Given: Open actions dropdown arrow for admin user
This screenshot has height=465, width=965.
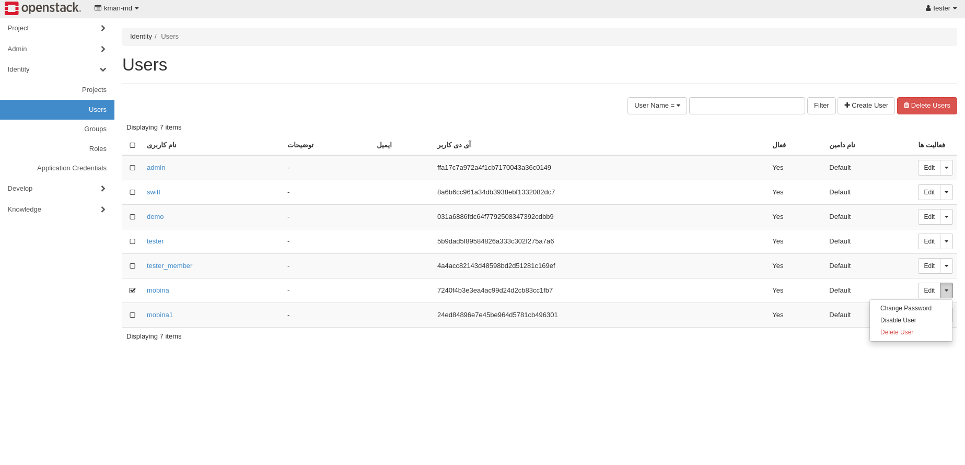Looking at the screenshot, I should click(946, 168).
